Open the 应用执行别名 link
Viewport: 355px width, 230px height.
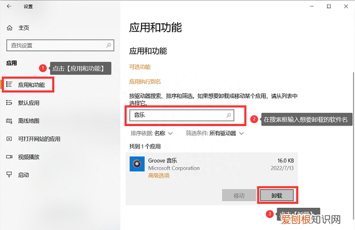click(x=145, y=82)
